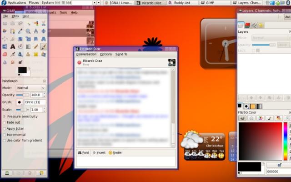Screen dimensions: 291x182
Task: Select the Eraser tool
Action: 5,55
